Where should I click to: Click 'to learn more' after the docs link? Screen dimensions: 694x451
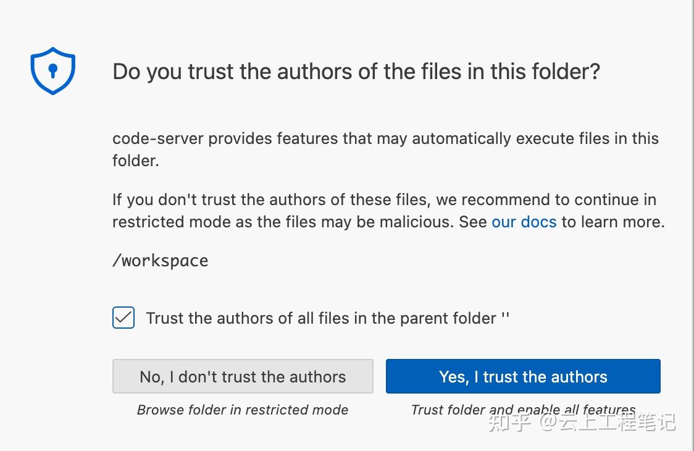coord(613,222)
